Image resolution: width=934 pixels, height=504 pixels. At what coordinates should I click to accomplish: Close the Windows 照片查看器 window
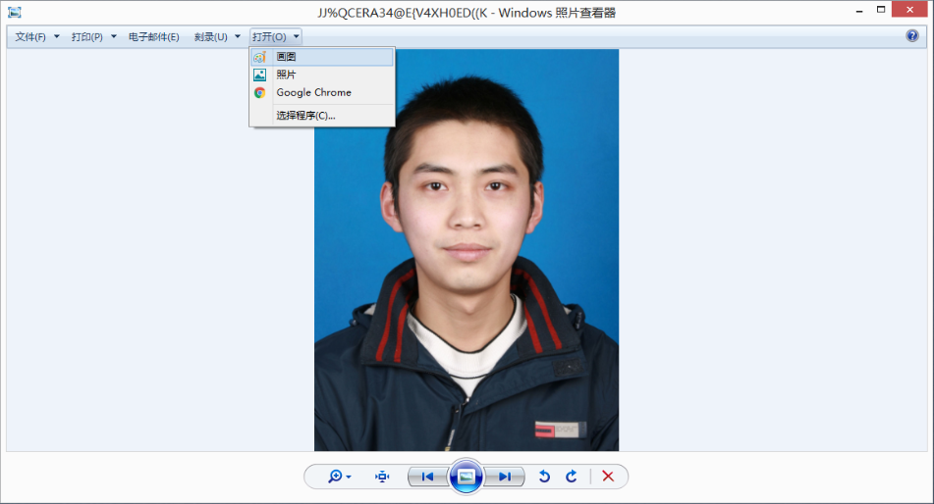point(909,10)
